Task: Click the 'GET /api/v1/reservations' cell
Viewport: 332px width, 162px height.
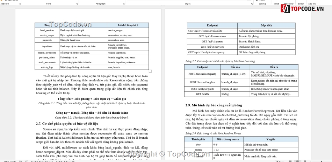Action: 212,36
